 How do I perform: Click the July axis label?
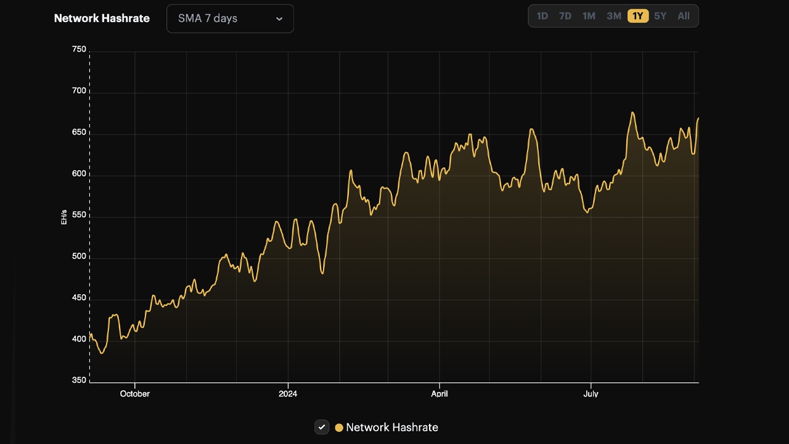[x=591, y=393]
